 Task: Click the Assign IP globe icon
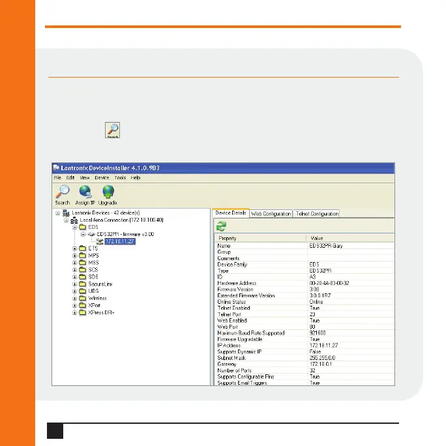point(85,192)
